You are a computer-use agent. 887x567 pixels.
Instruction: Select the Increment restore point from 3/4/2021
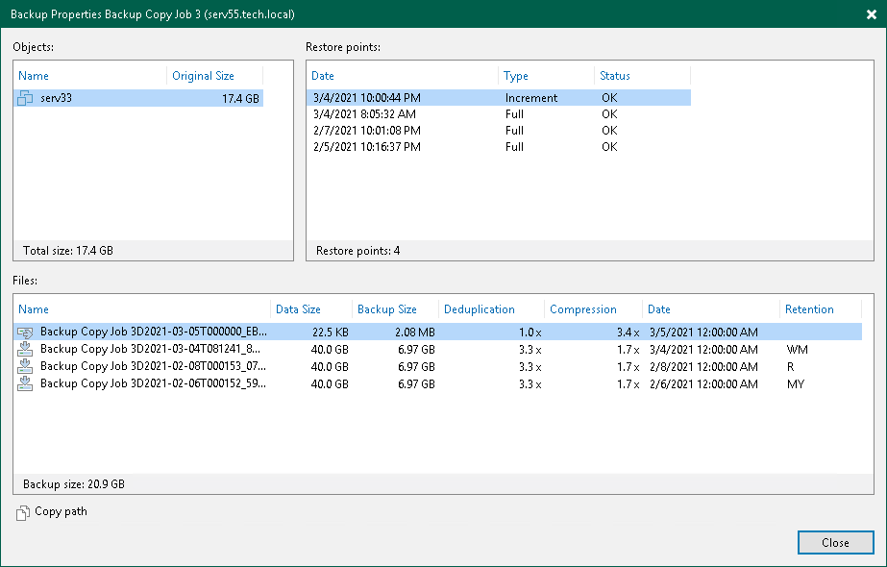click(404, 97)
